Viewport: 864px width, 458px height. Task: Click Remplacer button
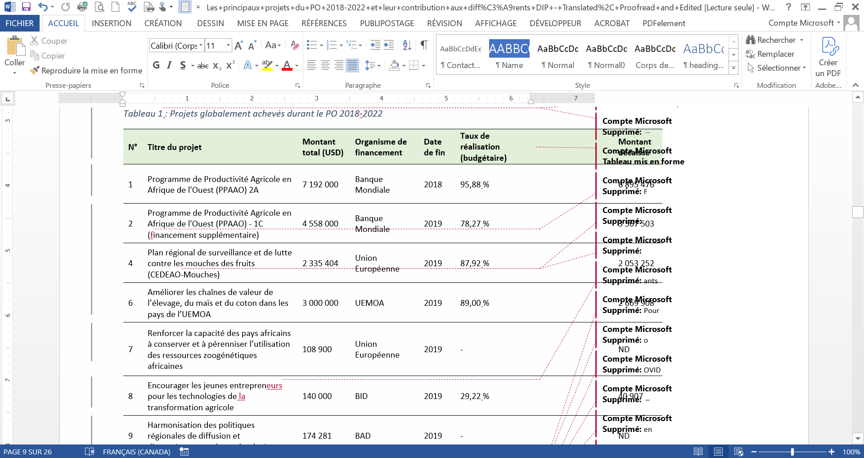coord(770,54)
